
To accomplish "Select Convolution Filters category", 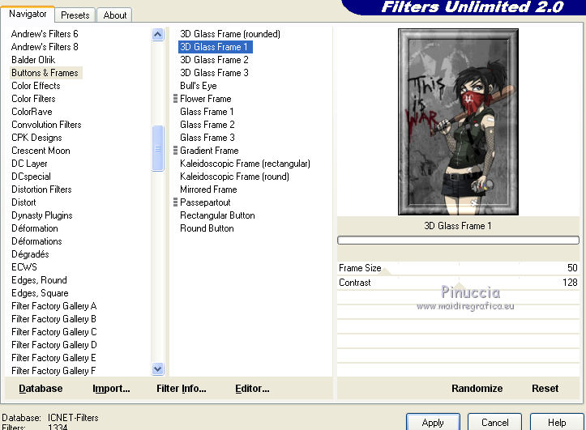I will [46, 125].
